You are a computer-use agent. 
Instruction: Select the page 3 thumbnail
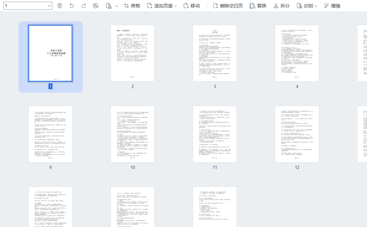(x=215, y=53)
